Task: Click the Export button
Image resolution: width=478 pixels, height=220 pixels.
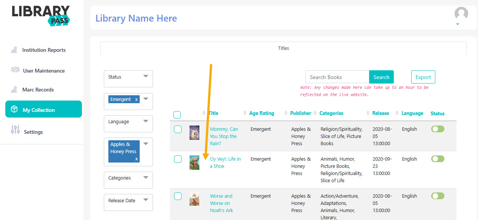Action: tap(423, 77)
